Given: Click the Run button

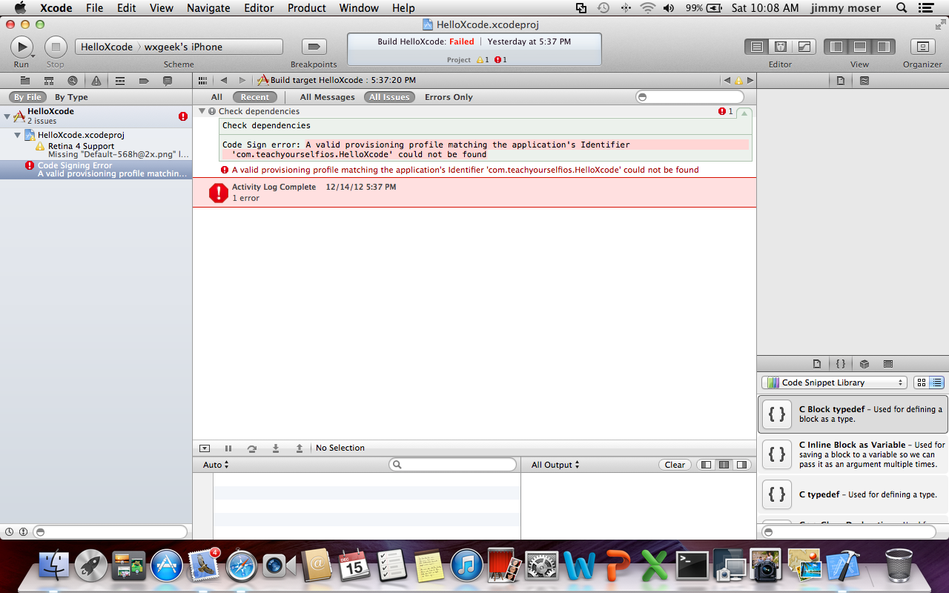Looking at the screenshot, I should pyautogui.click(x=22, y=47).
